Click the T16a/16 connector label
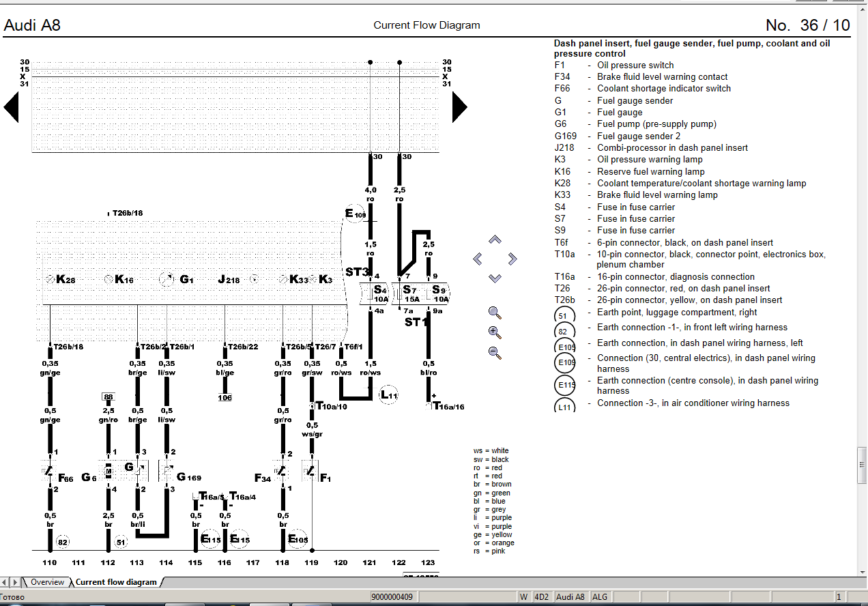868x606 pixels. [449, 406]
